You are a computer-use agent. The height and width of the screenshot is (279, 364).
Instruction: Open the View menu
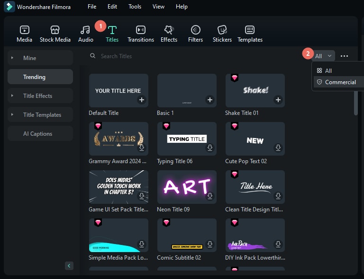(158, 7)
